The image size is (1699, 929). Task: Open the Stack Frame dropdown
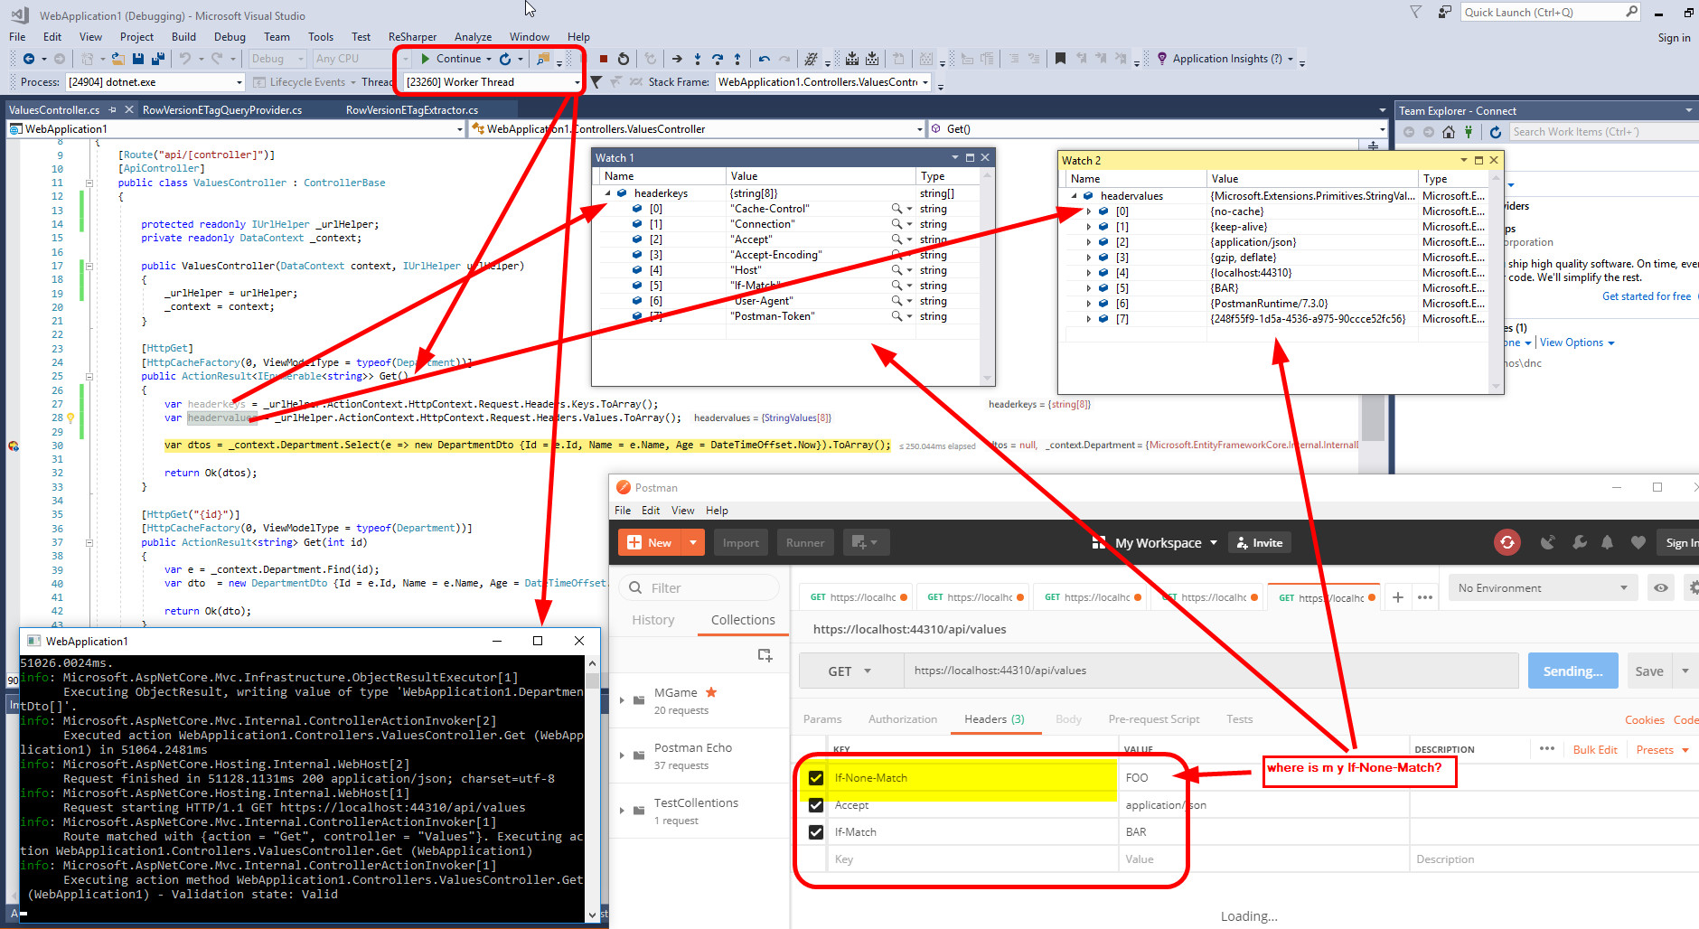924,81
